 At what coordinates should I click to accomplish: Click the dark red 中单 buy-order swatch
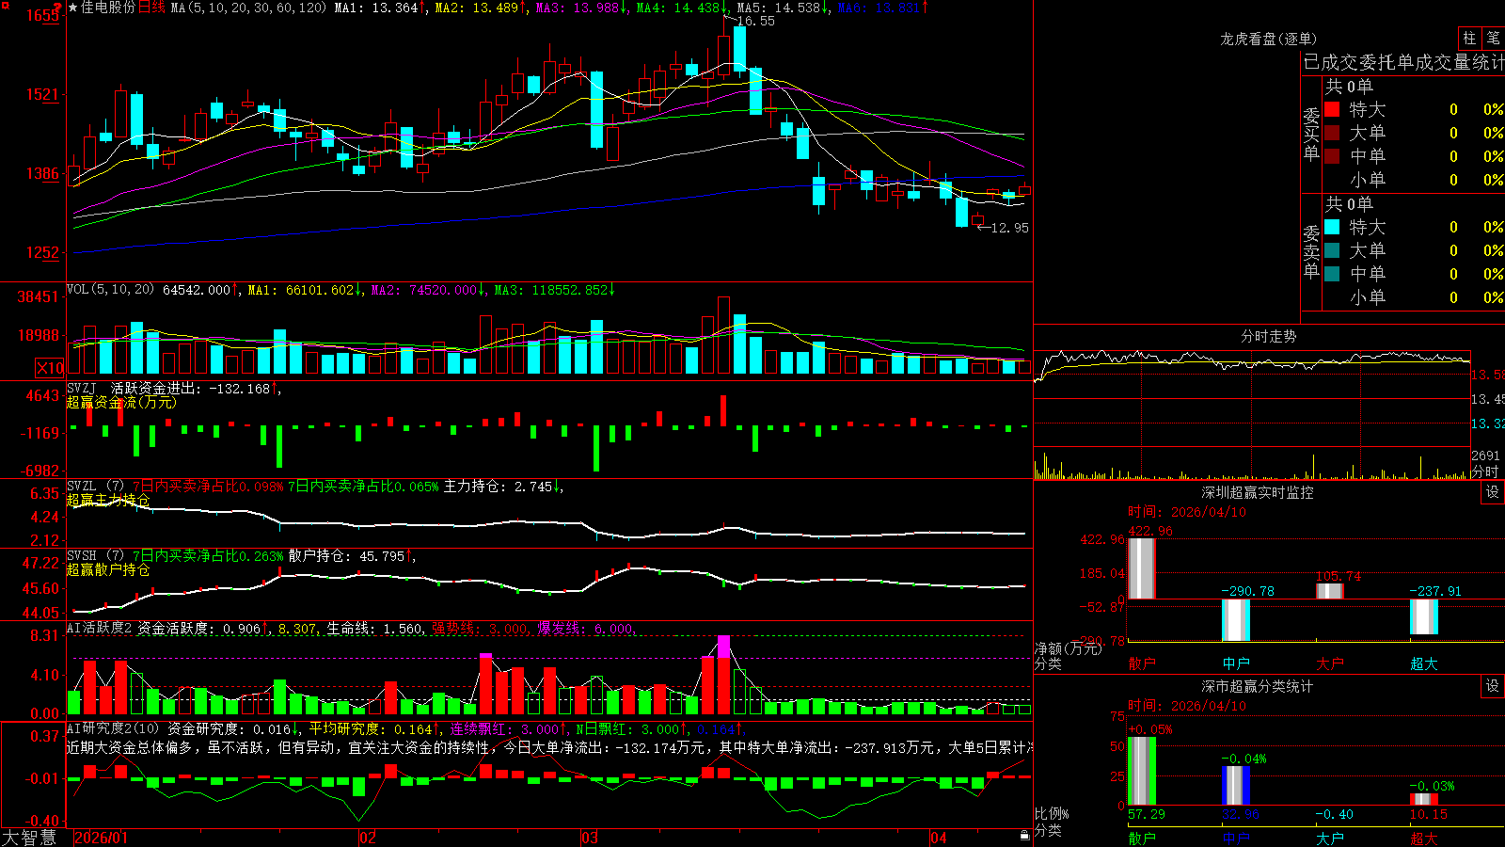pyautogui.click(x=1332, y=156)
